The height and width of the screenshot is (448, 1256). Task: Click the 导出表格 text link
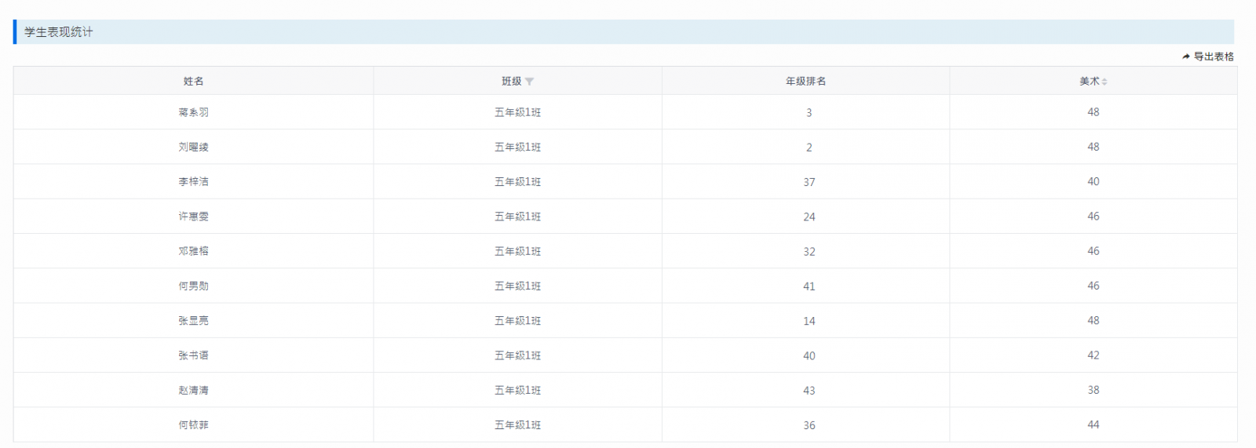(1214, 56)
